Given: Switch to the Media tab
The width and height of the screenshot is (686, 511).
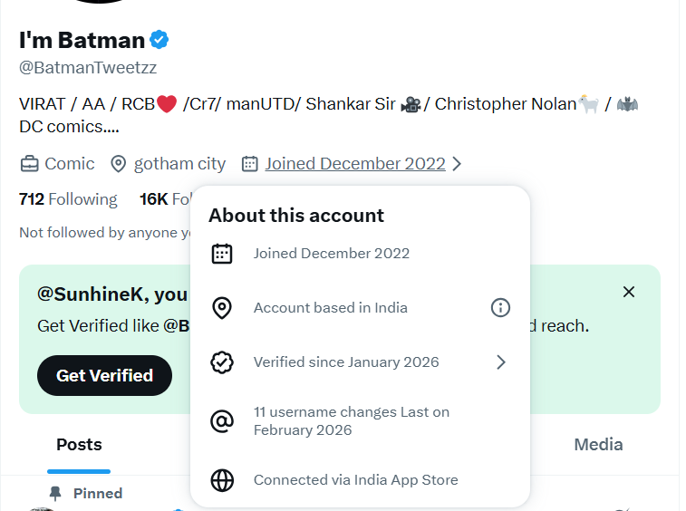Looking at the screenshot, I should (598, 445).
